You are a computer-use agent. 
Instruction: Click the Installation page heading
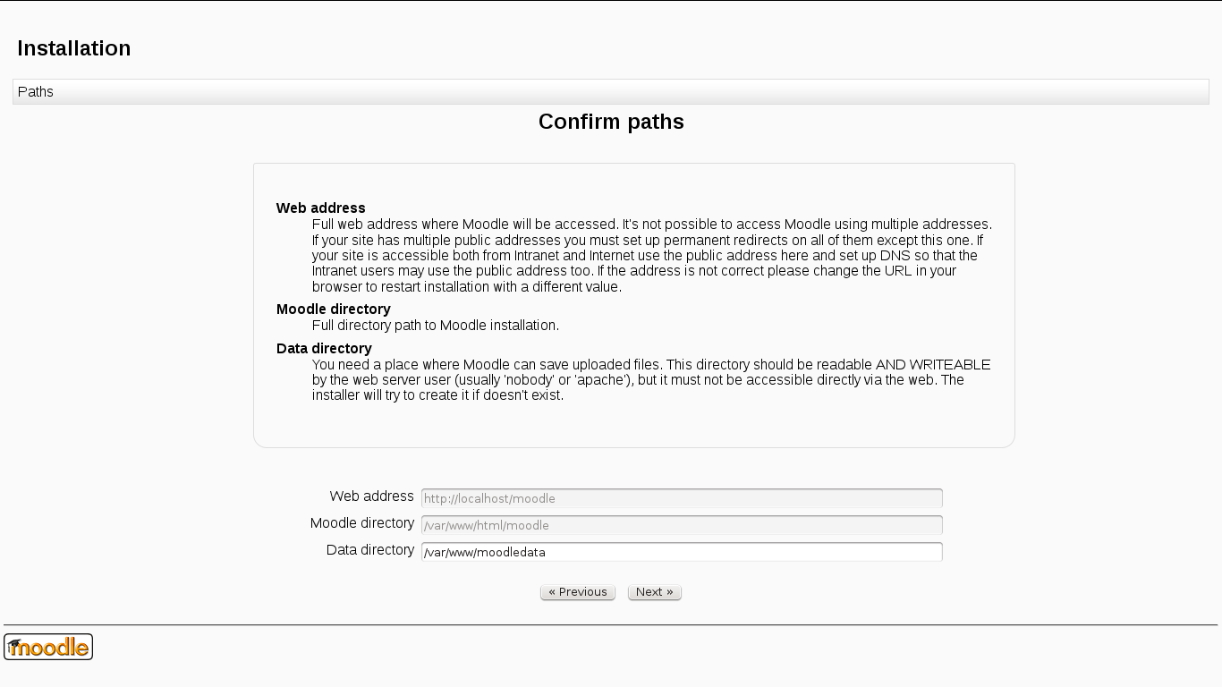74,48
